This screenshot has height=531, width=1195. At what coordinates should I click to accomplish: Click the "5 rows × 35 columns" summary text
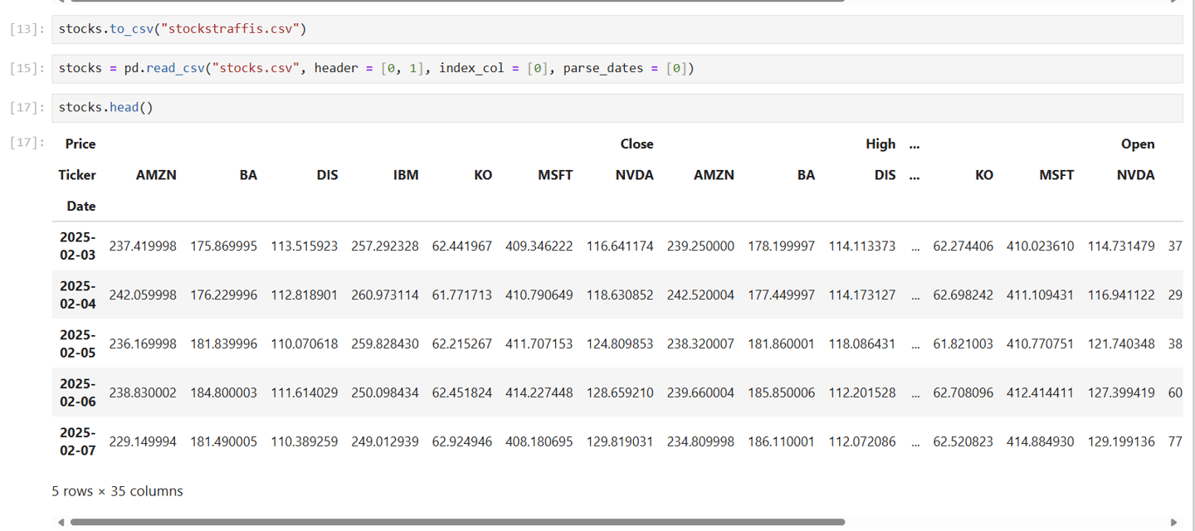coord(117,491)
